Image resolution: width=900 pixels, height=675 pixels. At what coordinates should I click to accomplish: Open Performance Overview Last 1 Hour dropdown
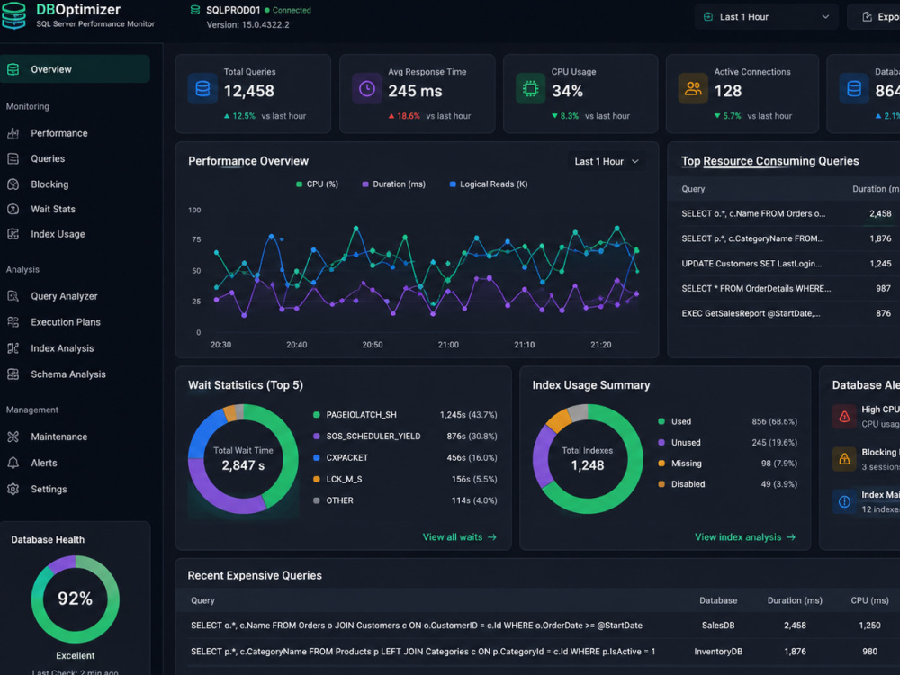pos(607,162)
